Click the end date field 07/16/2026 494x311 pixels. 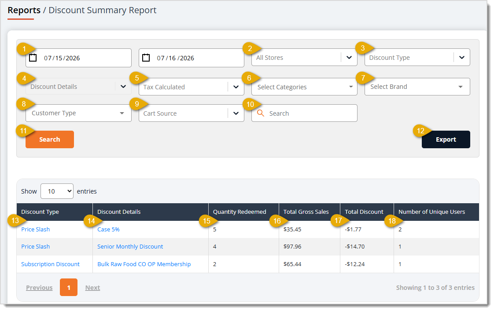191,58
